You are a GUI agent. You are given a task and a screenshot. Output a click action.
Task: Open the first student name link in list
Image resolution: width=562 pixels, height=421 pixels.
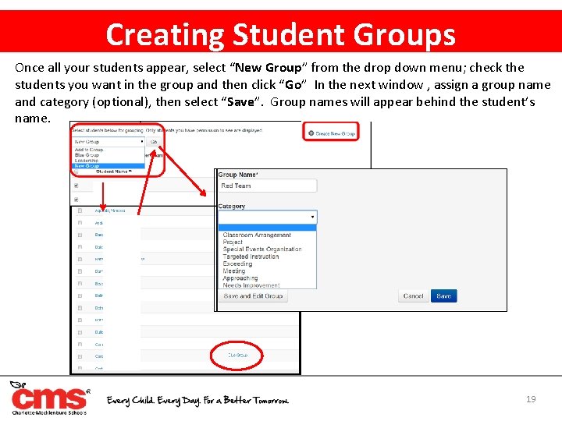tap(110, 210)
